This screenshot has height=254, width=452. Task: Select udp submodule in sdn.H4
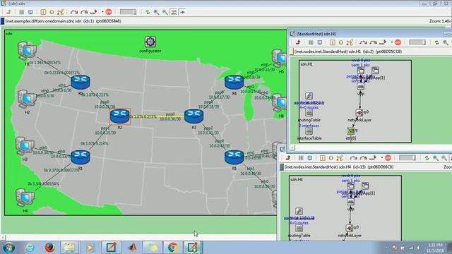tap(350, 202)
